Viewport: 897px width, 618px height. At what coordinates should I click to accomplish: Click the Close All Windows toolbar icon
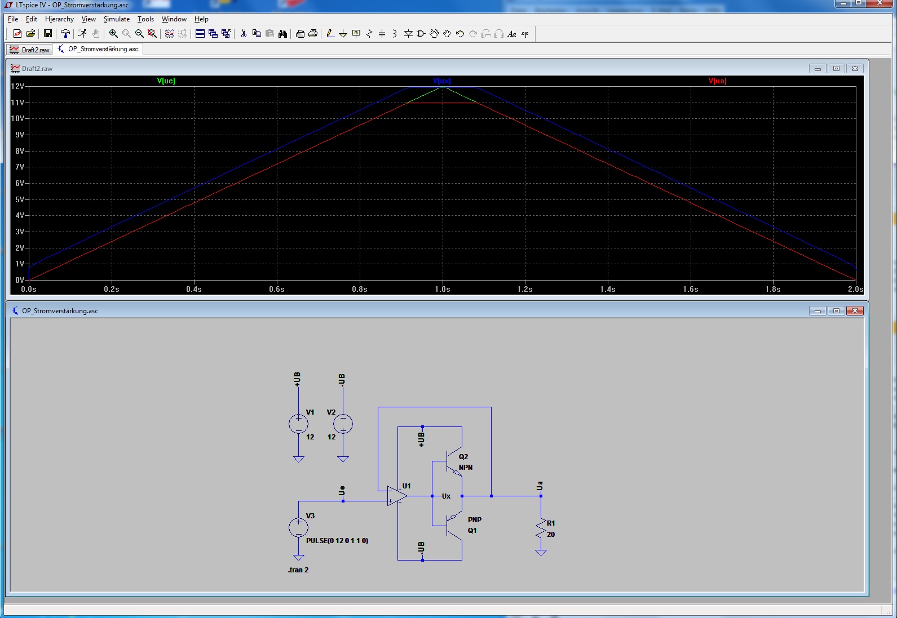(x=226, y=34)
